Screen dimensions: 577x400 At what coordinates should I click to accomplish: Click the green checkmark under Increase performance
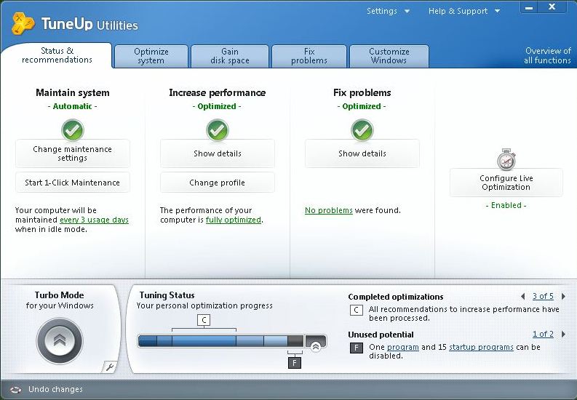click(x=218, y=129)
